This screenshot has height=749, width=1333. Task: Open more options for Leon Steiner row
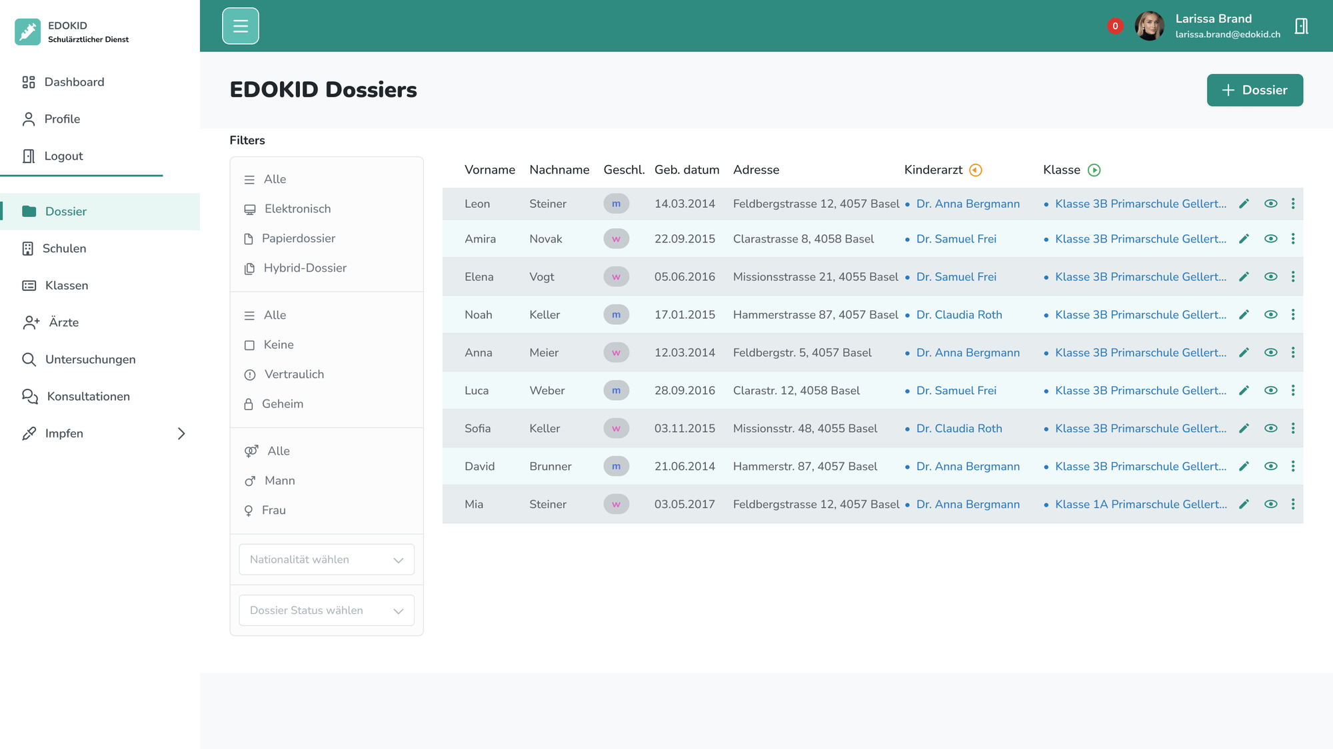[x=1293, y=204]
